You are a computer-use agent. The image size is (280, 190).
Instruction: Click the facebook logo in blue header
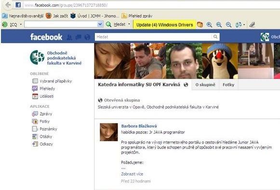point(46,37)
